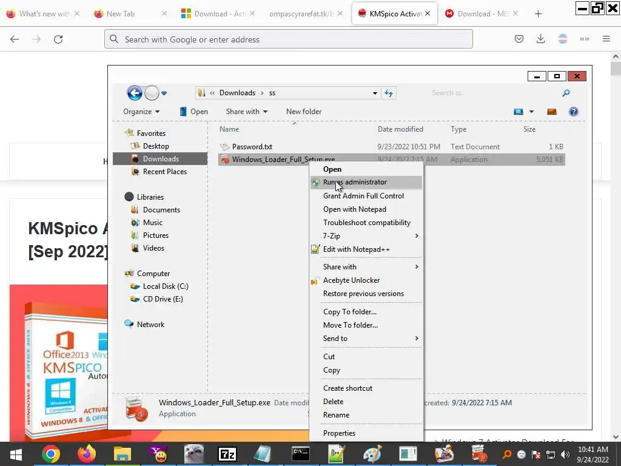
Task: Choose Rename in context menu
Action: click(x=336, y=415)
